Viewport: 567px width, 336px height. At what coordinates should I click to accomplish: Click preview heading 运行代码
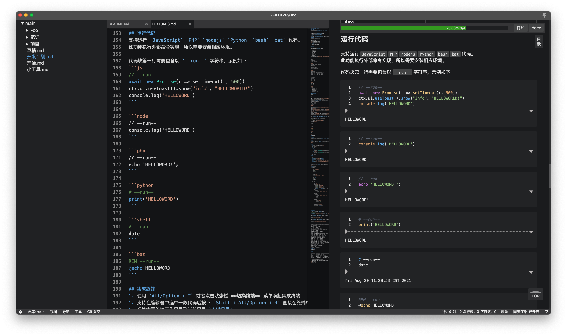pyautogui.click(x=354, y=39)
